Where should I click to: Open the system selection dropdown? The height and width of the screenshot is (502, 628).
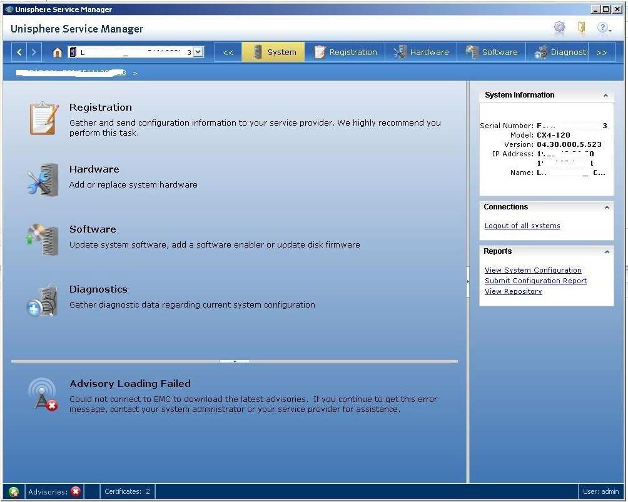(198, 52)
